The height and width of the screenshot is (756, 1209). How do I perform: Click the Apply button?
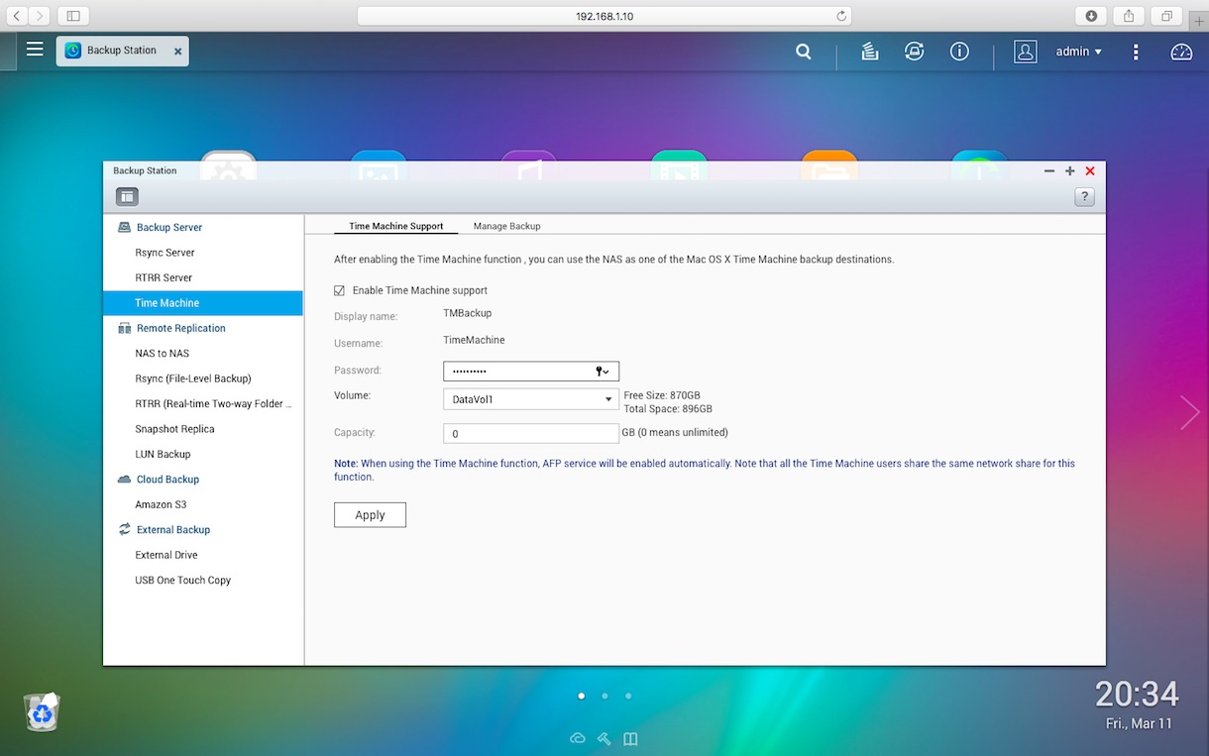tap(370, 515)
